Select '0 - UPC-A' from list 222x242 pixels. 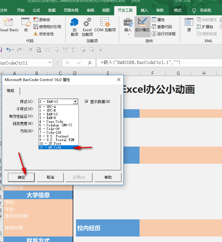(x=59, y=107)
